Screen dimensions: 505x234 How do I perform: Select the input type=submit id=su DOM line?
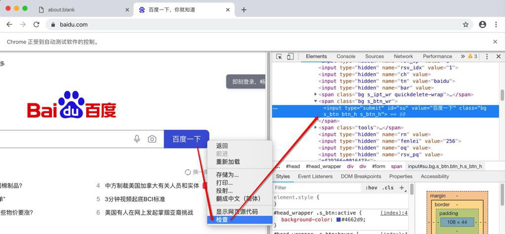coord(386,111)
